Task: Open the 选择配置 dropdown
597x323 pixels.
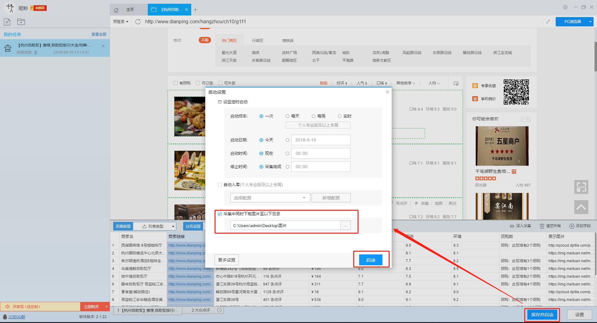Action: click(x=270, y=198)
